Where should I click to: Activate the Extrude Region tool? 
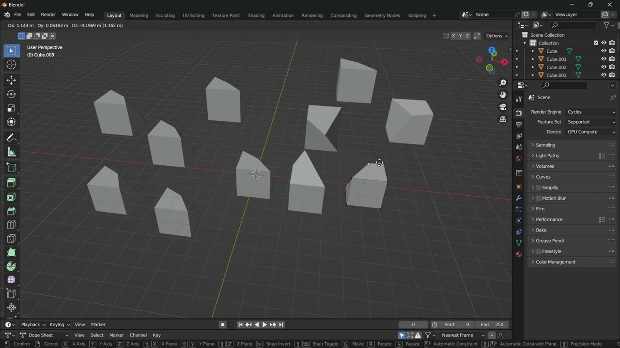(12, 183)
